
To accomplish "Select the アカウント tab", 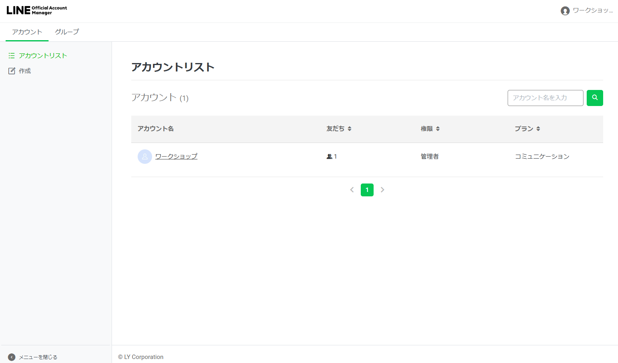I will tap(26, 32).
